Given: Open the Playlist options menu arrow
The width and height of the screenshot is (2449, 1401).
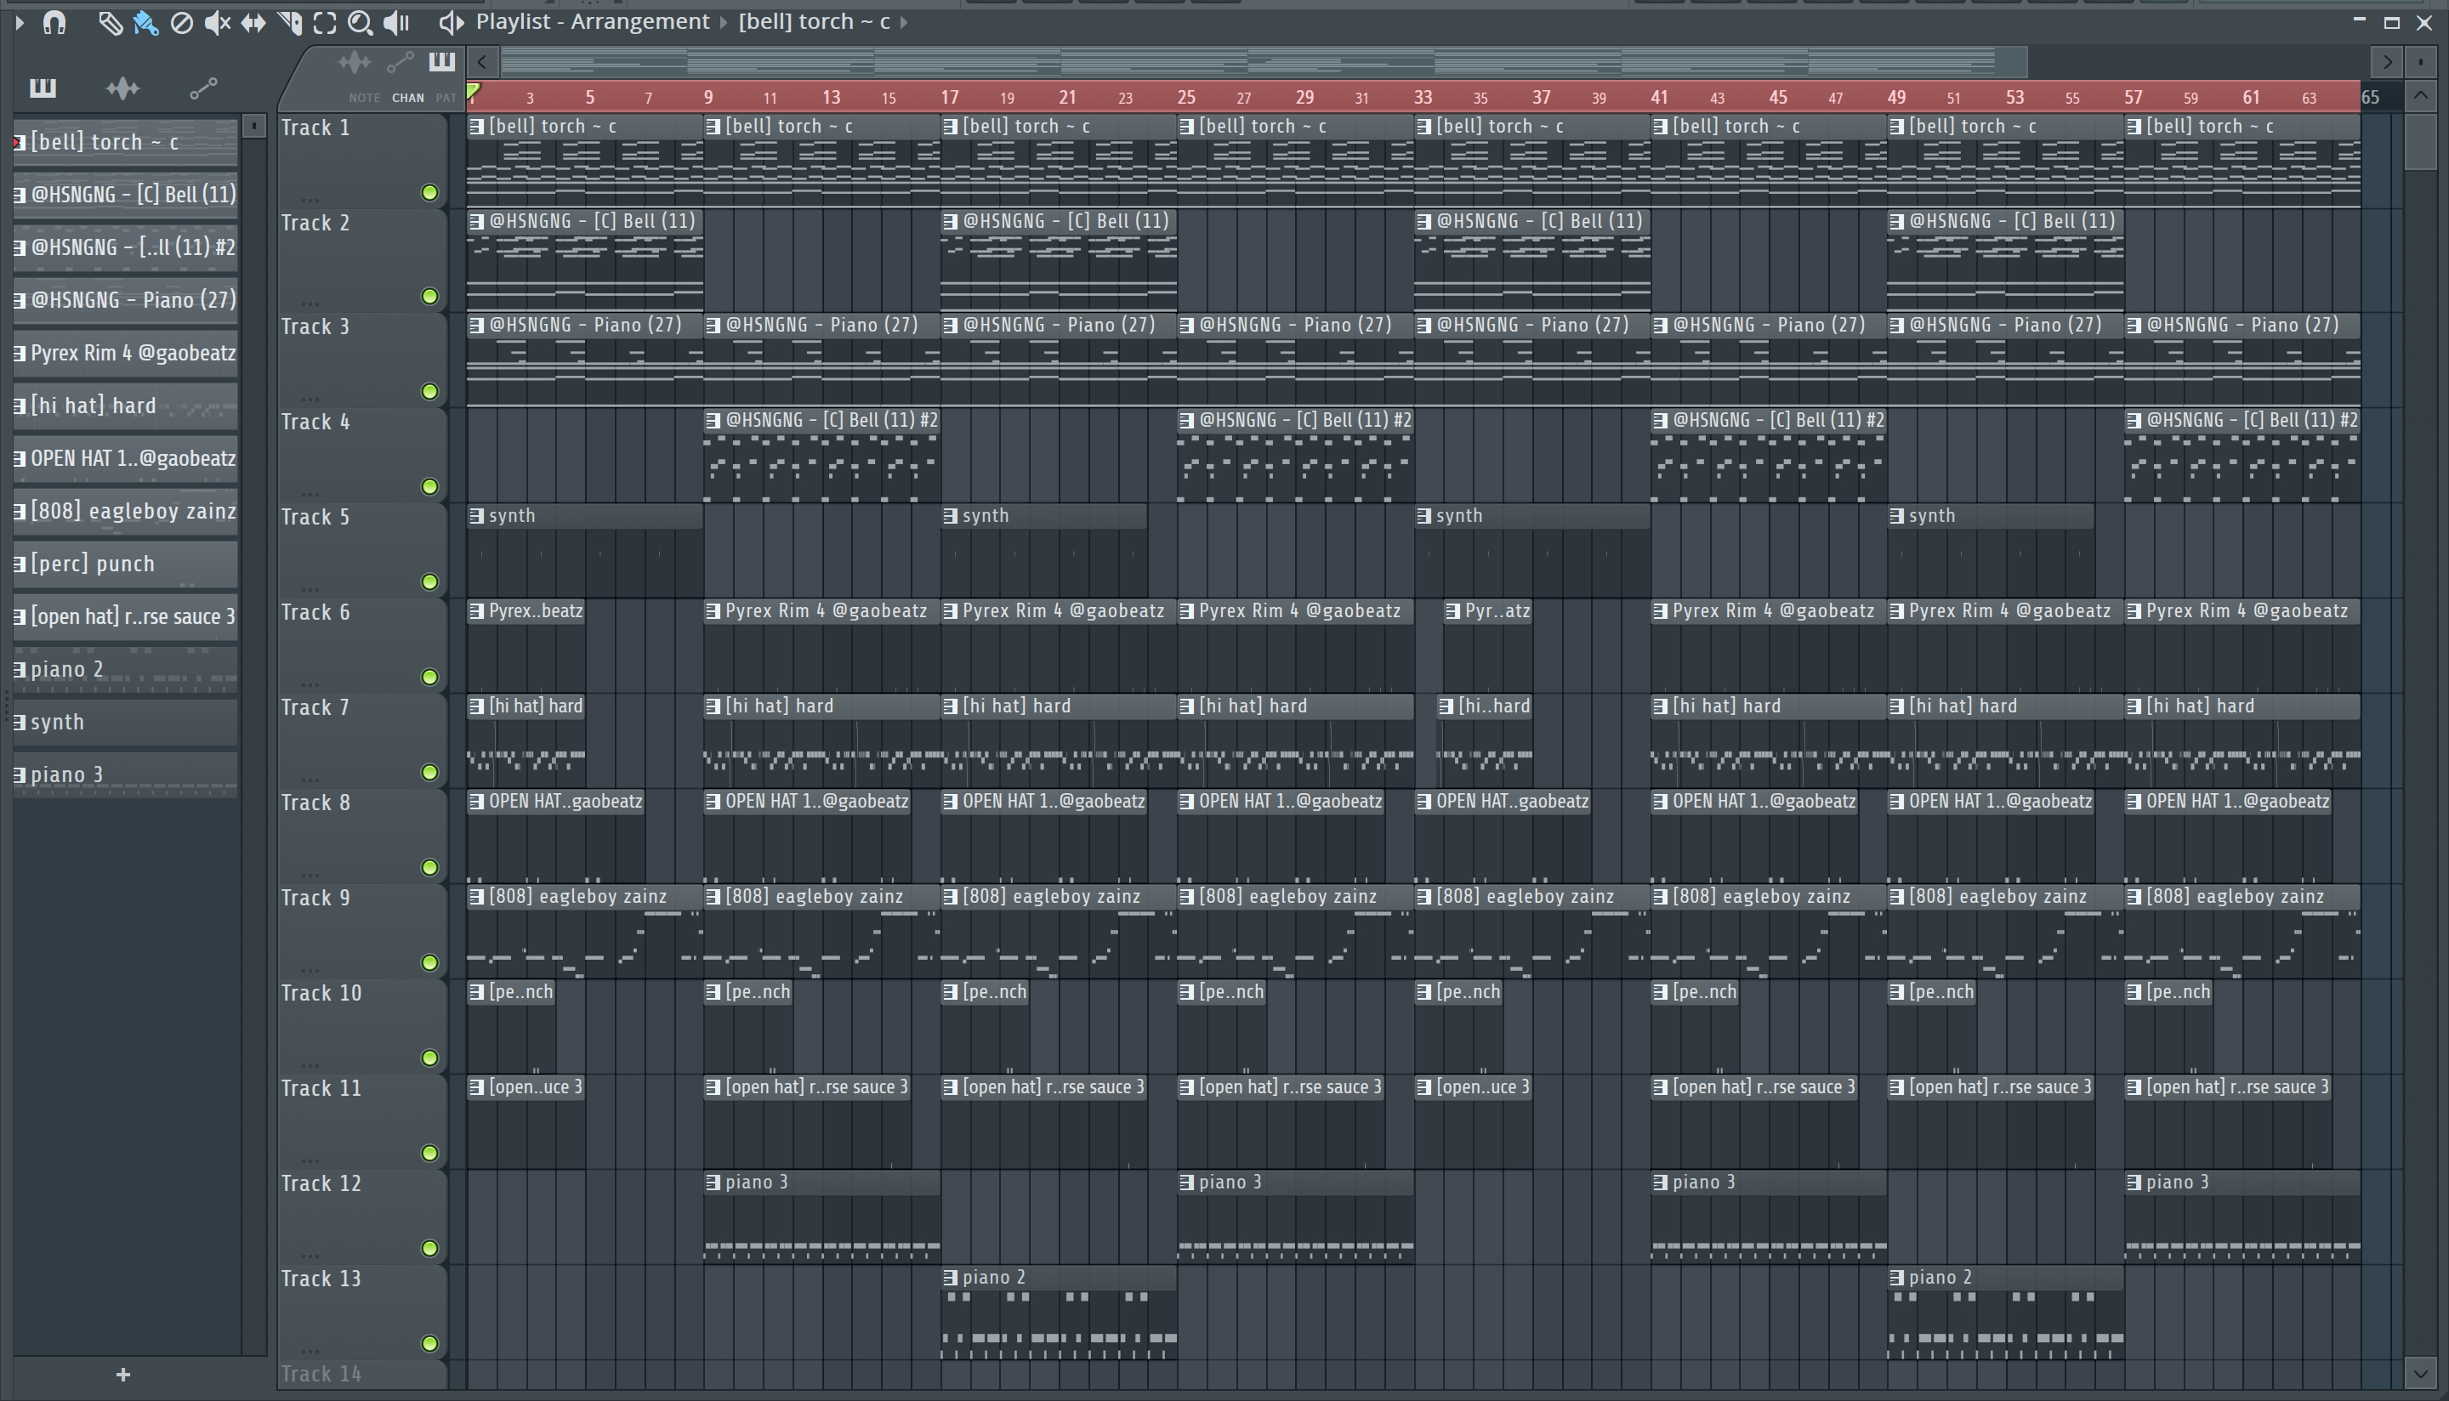Looking at the screenshot, I should [x=20, y=22].
